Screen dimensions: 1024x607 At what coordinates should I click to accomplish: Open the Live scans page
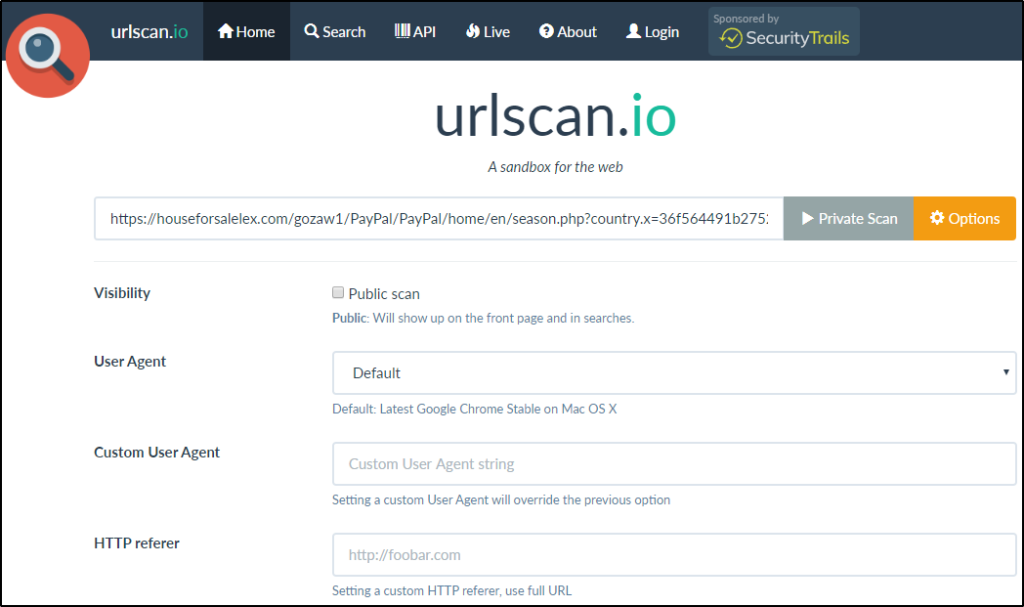pos(488,31)
